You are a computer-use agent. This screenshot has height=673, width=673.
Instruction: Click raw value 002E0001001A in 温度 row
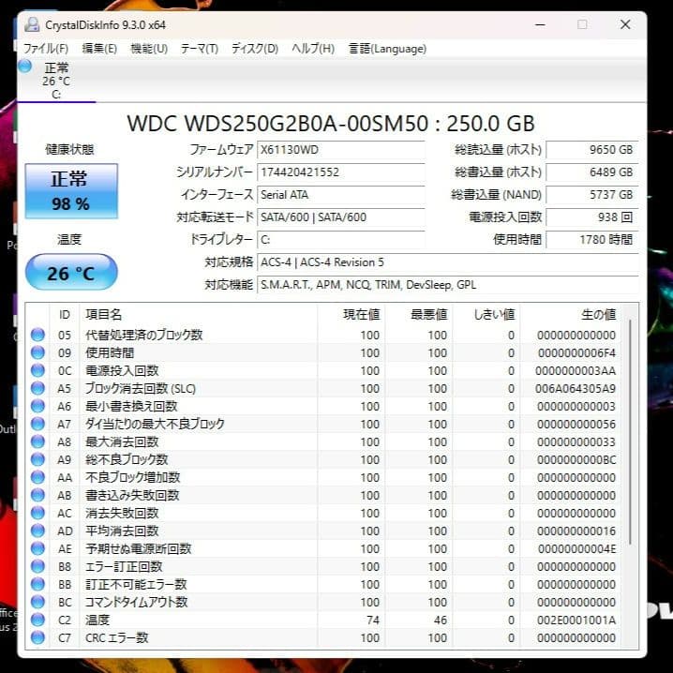tap(576, 621)
